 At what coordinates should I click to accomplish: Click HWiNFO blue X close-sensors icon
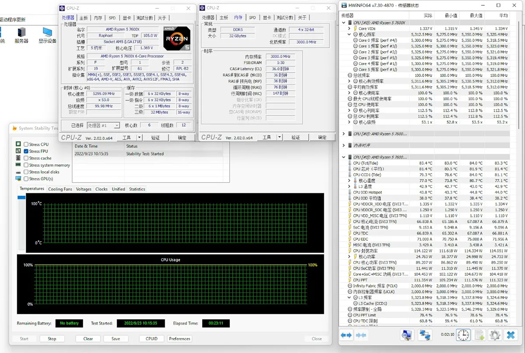(x=510, y=335)
